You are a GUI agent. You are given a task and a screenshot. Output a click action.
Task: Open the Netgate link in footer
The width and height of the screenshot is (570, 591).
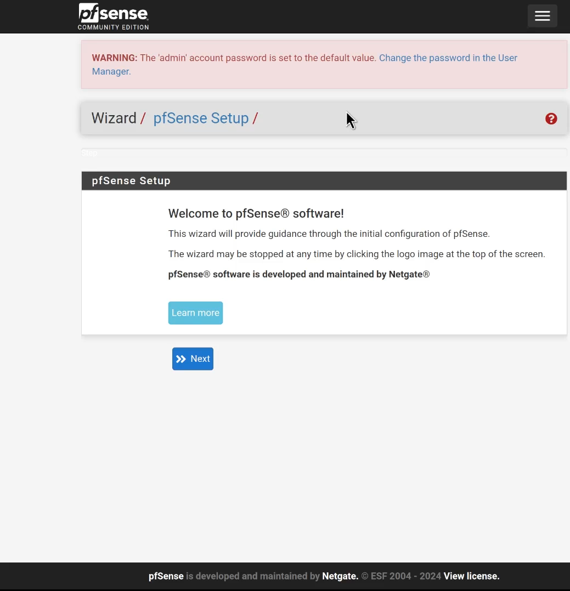click(340, 576)
